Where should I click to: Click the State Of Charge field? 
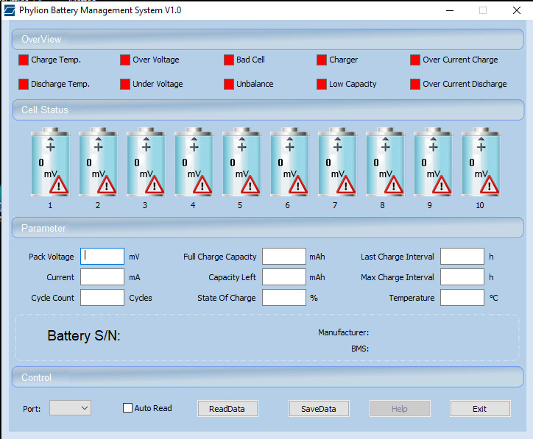[x=283, y=298]
